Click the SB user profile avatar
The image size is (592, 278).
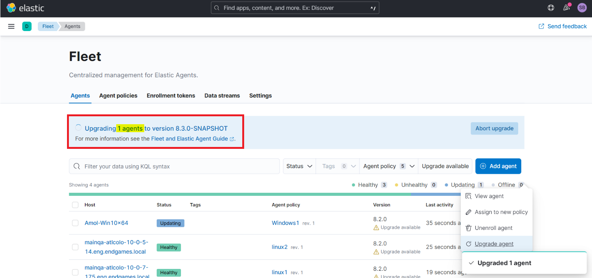(x=582, y=8)
